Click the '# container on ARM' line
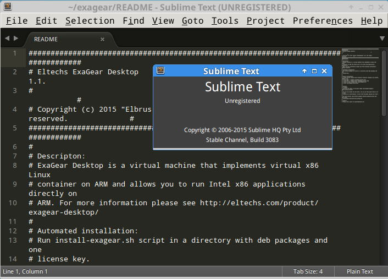 point(167,184)
